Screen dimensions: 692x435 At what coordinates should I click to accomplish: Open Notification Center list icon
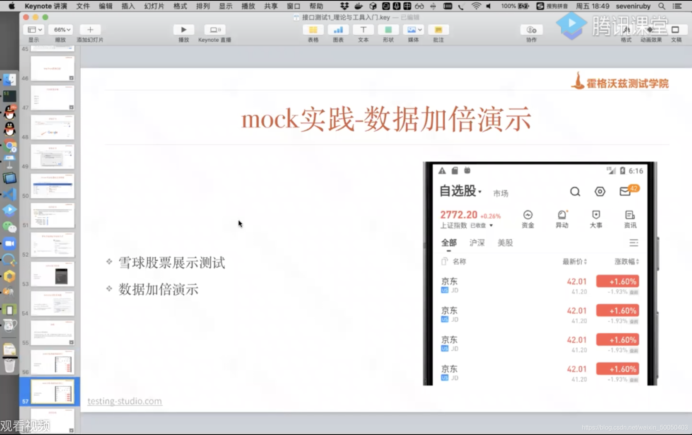[677, 6]
